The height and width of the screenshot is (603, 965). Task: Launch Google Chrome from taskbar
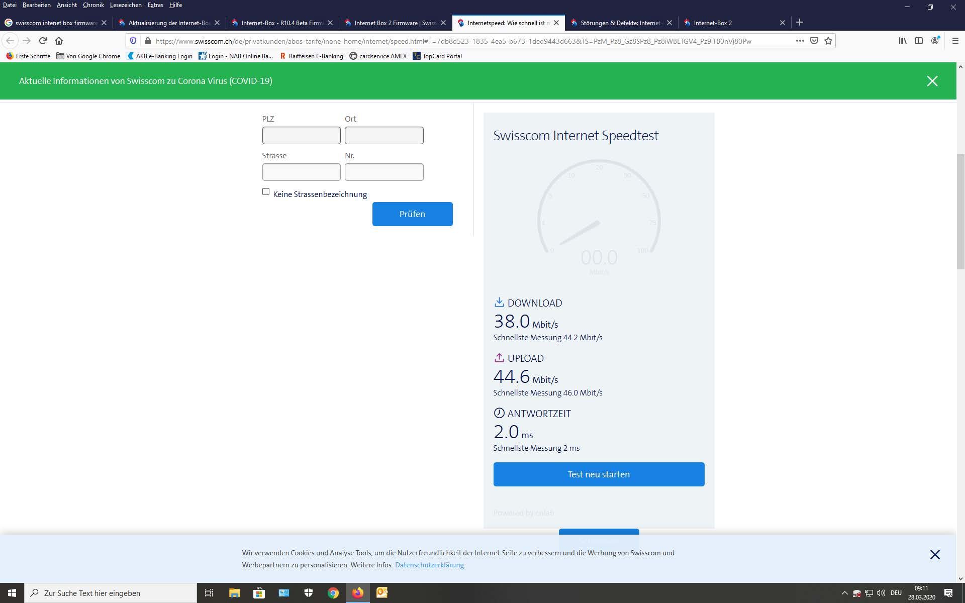pyautogui.click(x=333, y=593)
